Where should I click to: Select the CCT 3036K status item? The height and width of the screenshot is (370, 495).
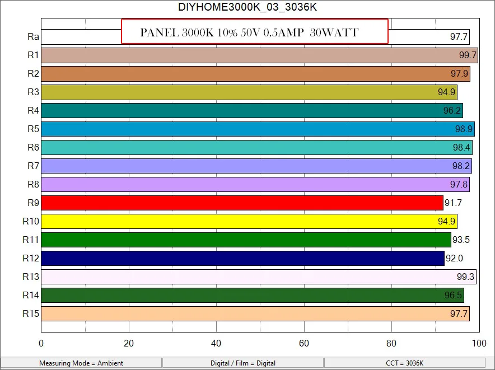tap(405, 363)
